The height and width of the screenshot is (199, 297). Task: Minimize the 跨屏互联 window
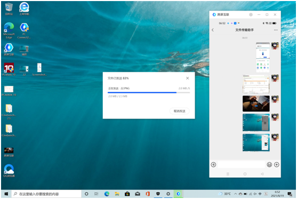(x=259, y=14)
